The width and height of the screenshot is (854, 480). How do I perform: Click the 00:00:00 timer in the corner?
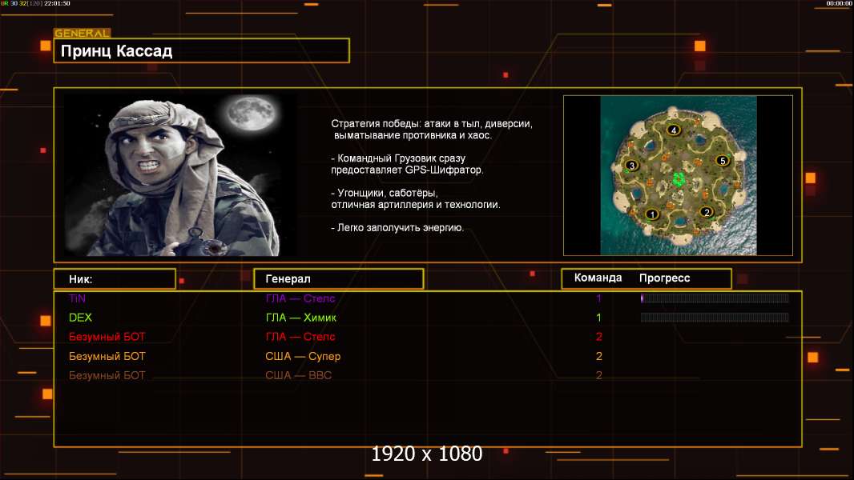pos(839,4)
